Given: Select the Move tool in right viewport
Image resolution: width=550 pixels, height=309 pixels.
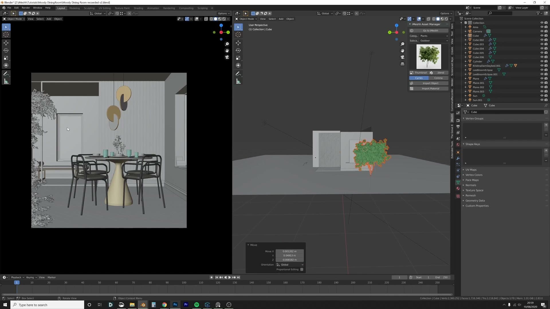Looking at the screenshot, I should [x=238, y=43].
